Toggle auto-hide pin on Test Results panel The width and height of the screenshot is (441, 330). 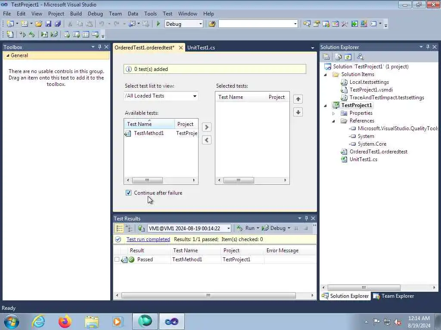point(306,218)
